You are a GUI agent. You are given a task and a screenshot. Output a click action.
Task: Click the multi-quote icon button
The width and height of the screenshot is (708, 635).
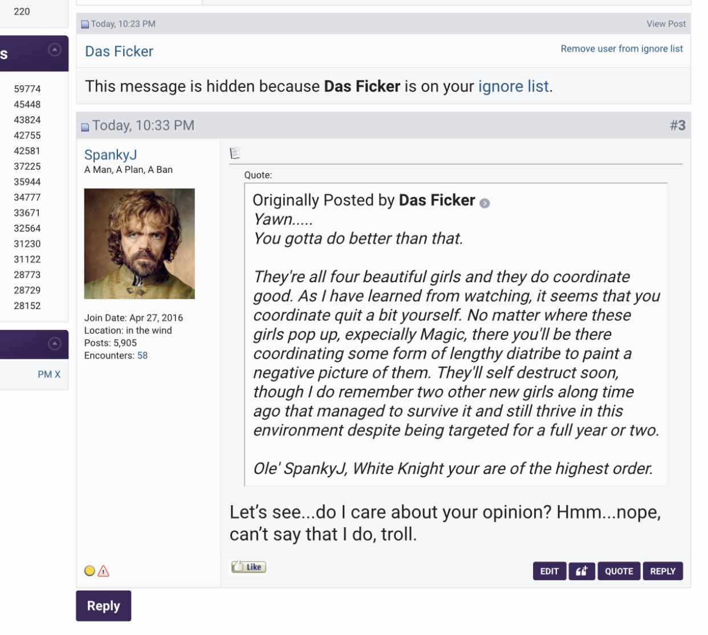581,571
